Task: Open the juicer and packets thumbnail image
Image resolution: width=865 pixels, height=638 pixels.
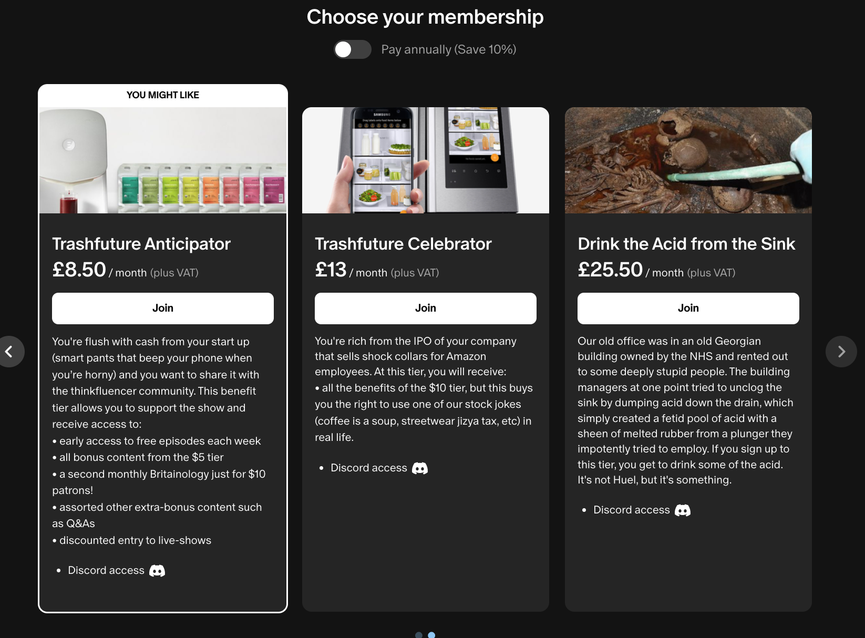Action: click(163, 160)
